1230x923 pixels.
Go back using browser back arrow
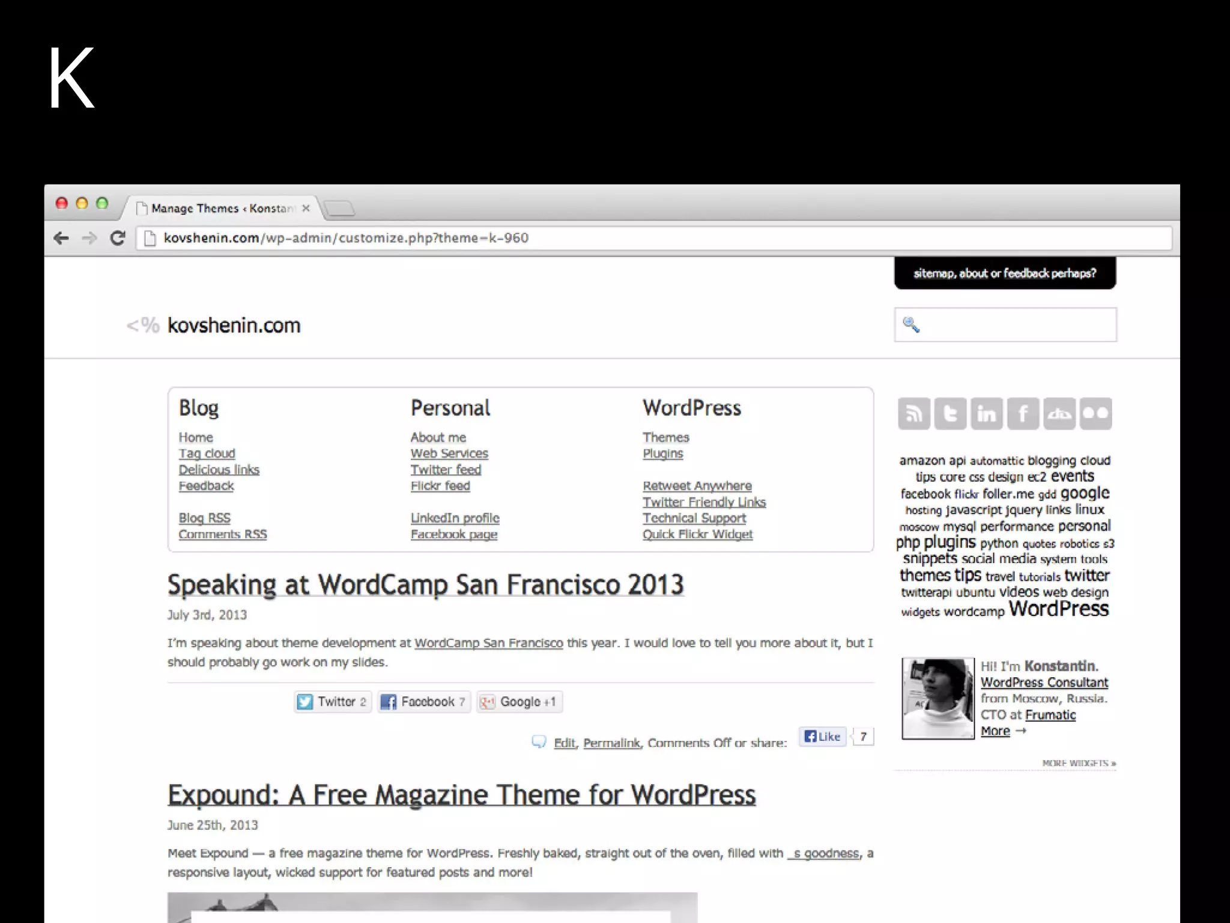[x=61, y=238]
